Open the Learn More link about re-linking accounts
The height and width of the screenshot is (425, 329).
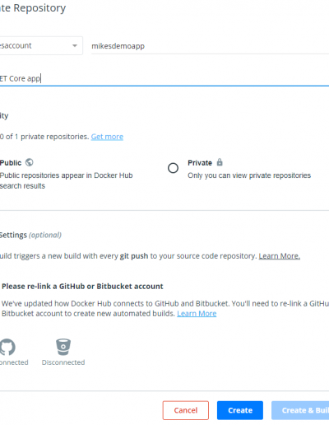click(197, 314)
